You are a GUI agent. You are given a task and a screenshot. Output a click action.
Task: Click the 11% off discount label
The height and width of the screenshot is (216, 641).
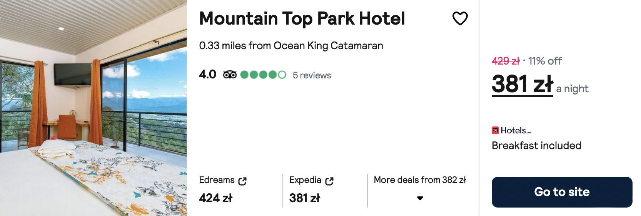(545, 61)
